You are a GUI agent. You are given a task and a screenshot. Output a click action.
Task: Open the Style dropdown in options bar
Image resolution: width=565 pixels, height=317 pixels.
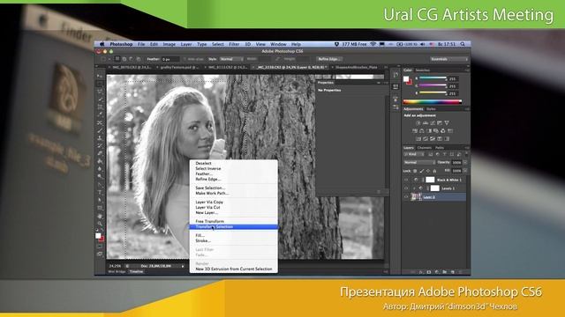pos(231,59)
